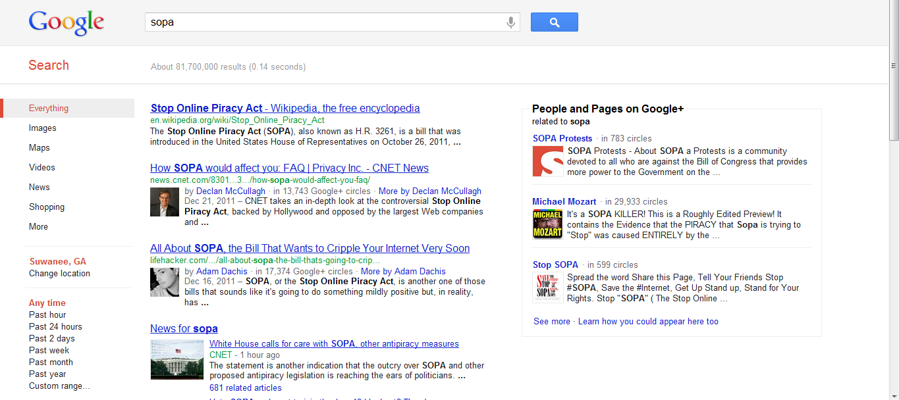899x400 pixels.
Task: Click See more people and pages
Action: coord(552,322)
